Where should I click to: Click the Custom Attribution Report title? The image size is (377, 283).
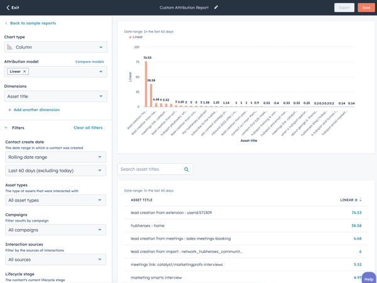184,8
